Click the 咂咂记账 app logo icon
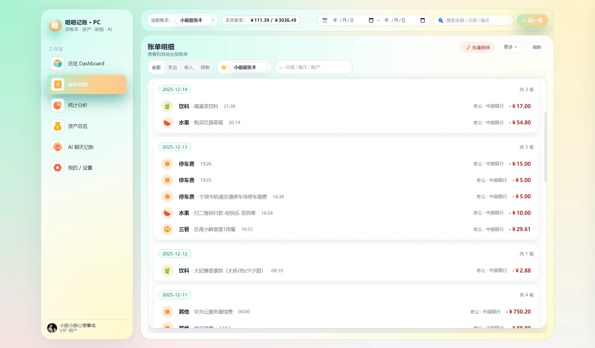This screenshot has height=348, width=595. 55,25
